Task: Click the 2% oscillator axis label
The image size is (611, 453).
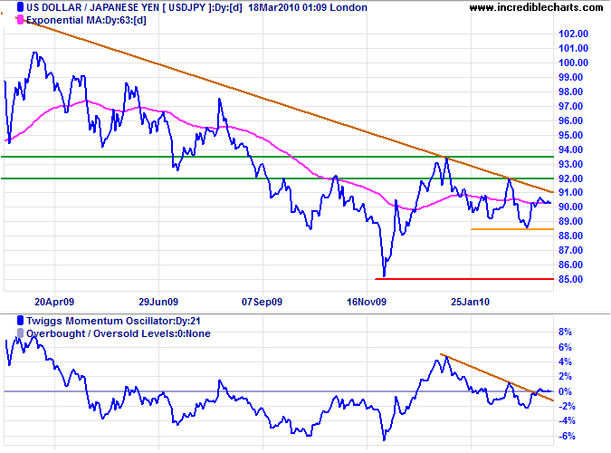Action: [565, 377]
